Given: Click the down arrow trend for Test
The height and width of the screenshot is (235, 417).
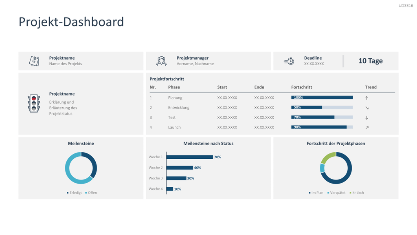Looking at the screenshot, I should pos(367,117).
